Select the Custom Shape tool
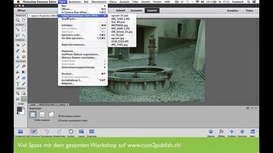Viewport: 273px width, 153px height. pyautogui.click(x=24, y=78)
